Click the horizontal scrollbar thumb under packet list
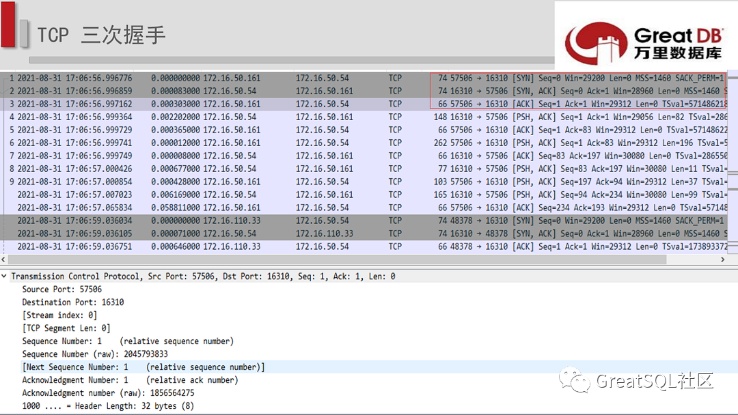This screenshot has height=415, width=738. (x=337, y=259)
